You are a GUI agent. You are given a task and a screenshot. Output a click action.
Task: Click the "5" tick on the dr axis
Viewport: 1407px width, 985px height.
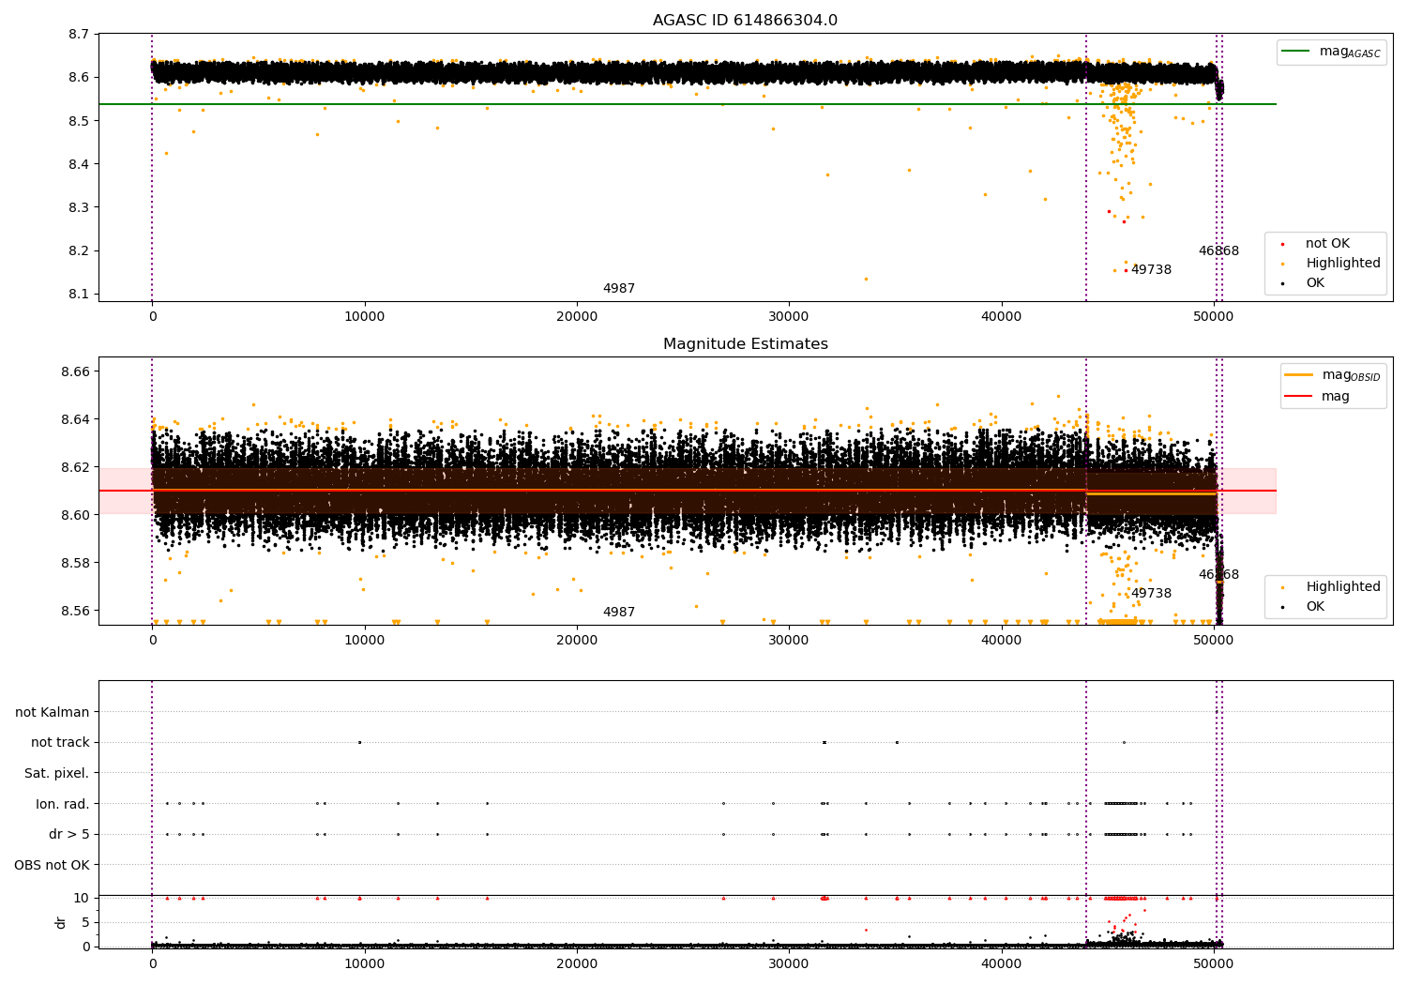[x=85, y=923]
